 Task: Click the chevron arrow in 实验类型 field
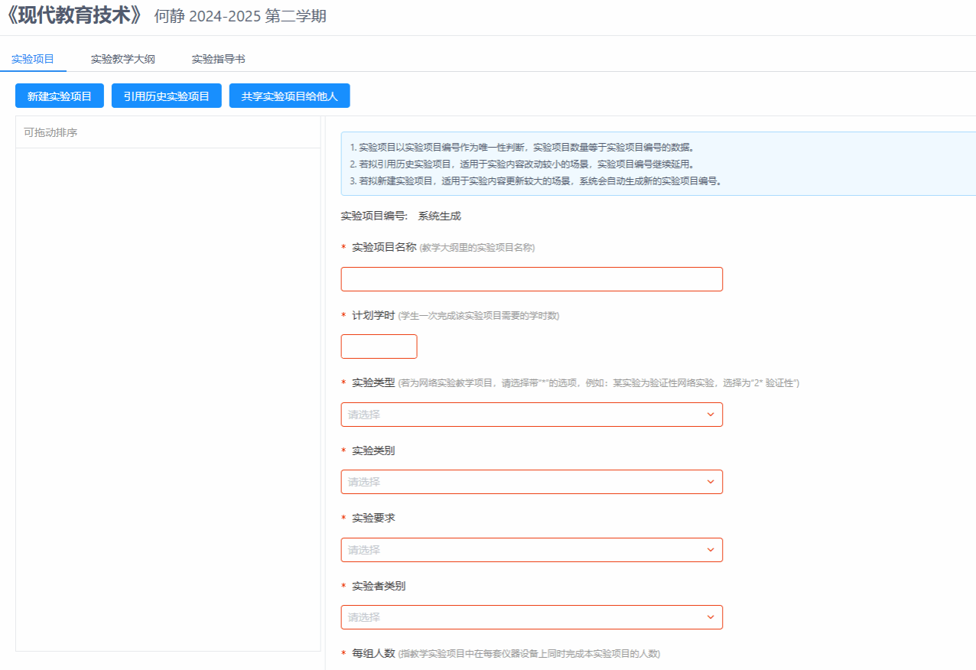pyautogui.click(x=711, y=415)
